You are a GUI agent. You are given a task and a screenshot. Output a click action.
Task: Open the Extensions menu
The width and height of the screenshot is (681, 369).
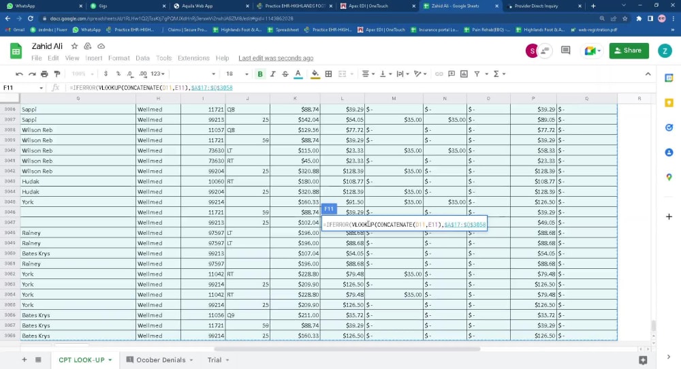tap(193, 58)
